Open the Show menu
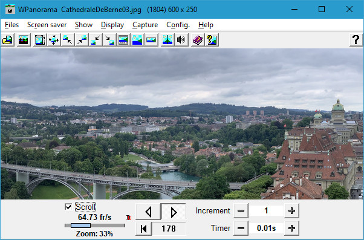Screen dimensions: 364x240 pyautogui.click(x=83, y=25)
